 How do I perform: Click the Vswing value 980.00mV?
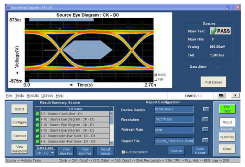[x=217, y=47]
